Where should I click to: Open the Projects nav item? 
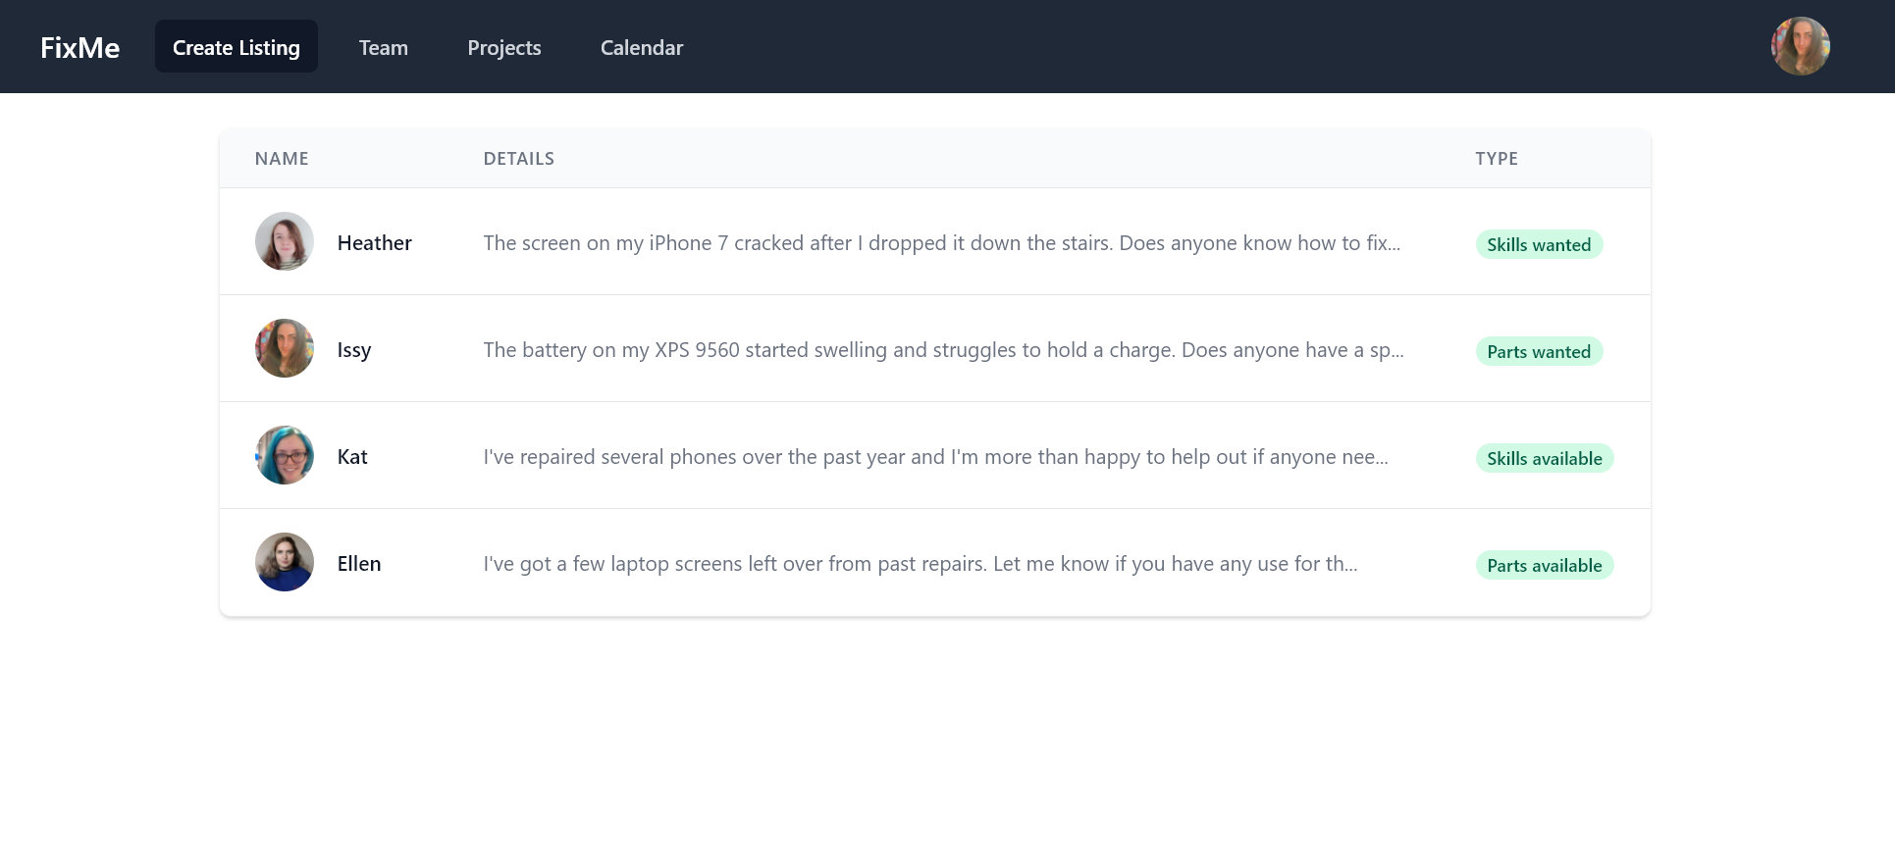(x=503, y=47)
